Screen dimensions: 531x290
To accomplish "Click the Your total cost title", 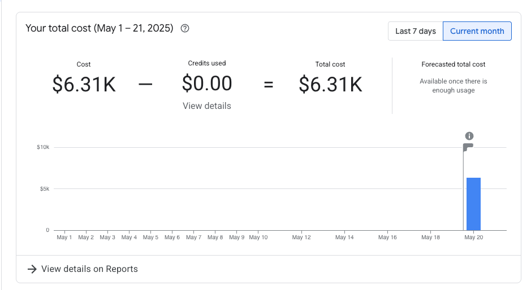I will pyautogui.click(x=99, y=28).
